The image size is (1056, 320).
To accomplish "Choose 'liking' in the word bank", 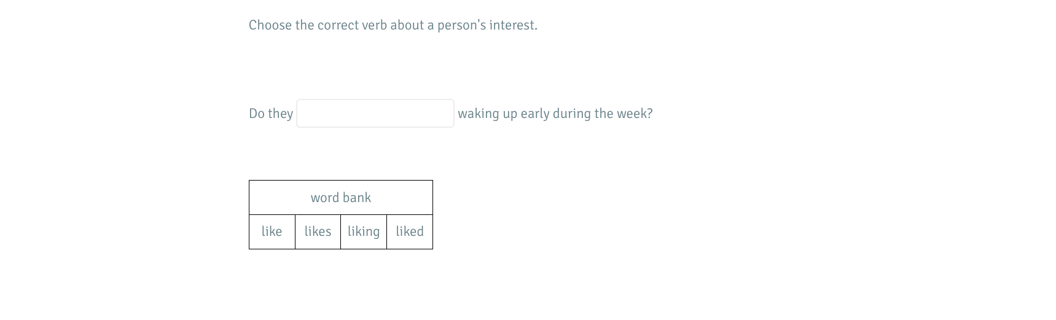I will [x=364, y=232].
